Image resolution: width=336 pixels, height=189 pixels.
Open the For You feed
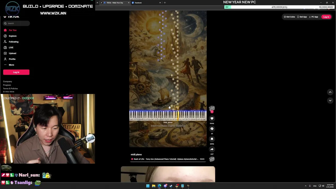pyautogui.click(x=12, y=30)
